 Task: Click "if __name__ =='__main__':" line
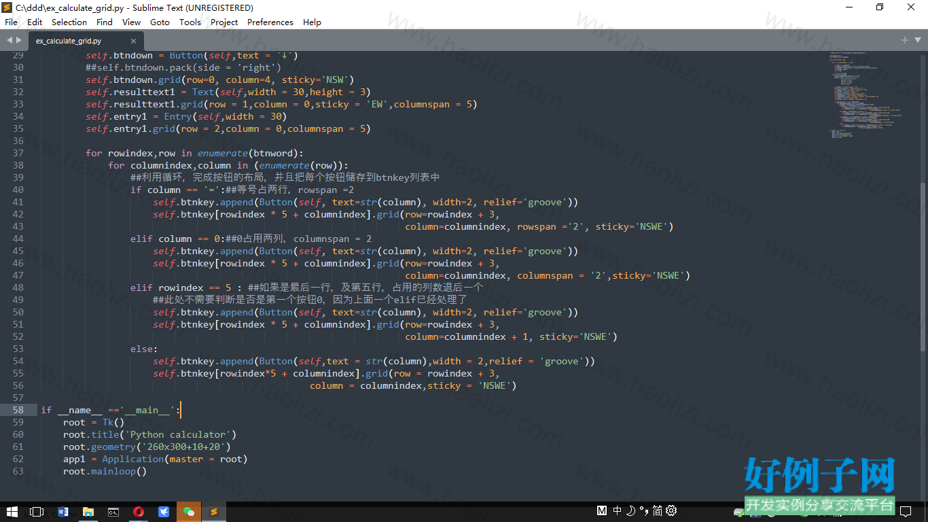point(111,410)
